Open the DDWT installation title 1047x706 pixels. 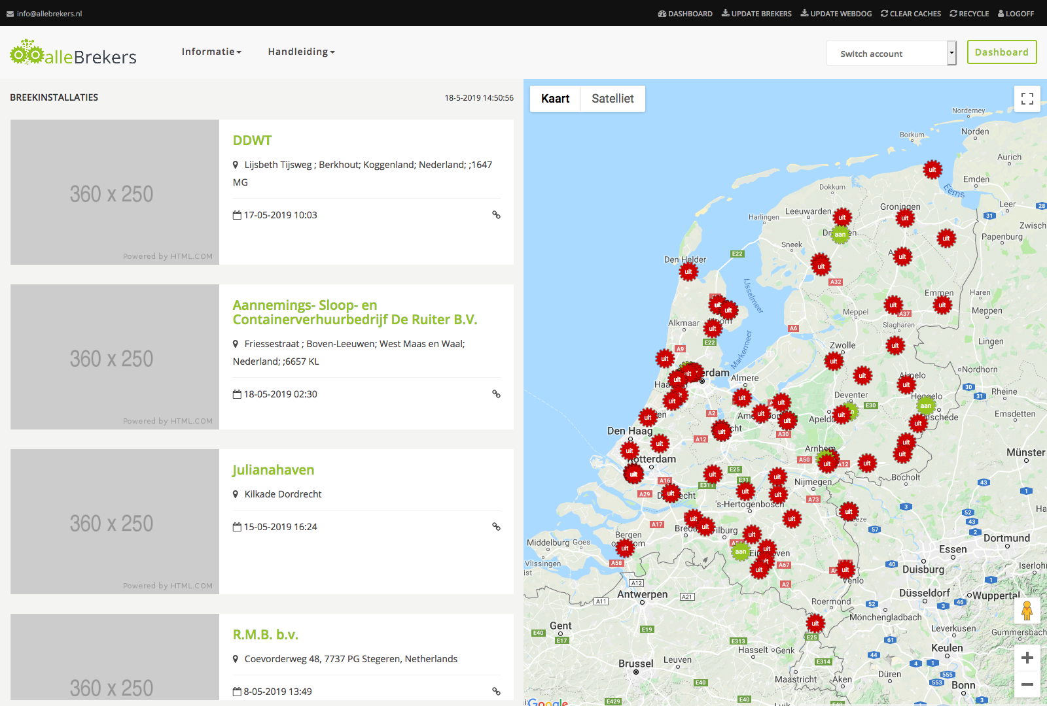tap(252, 141)
